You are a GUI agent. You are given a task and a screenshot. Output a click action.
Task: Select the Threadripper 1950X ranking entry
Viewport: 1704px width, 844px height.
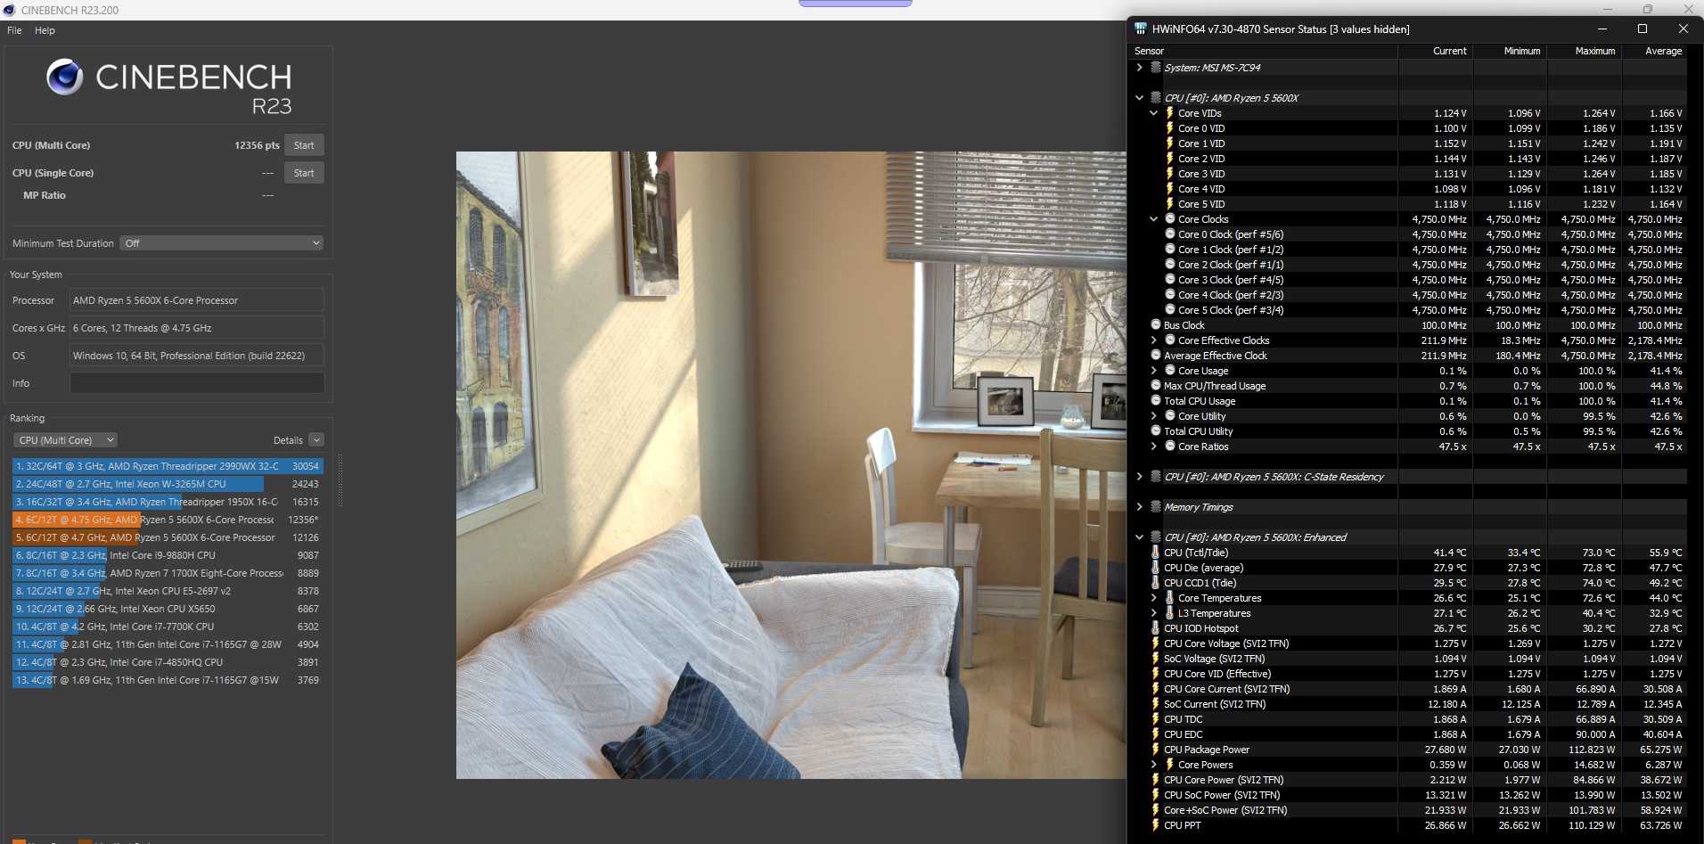click(168, 502)
